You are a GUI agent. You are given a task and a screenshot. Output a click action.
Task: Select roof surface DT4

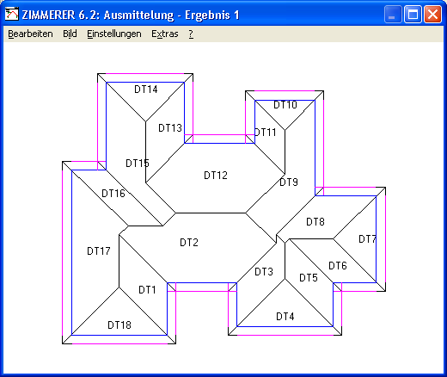(285, 317)
